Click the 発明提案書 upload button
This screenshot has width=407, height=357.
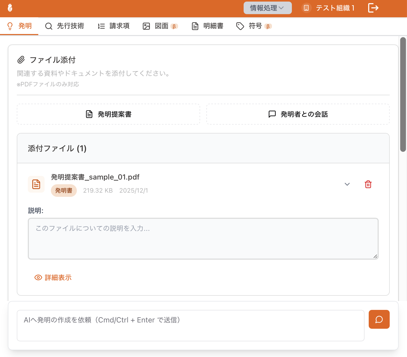point(108,114)
